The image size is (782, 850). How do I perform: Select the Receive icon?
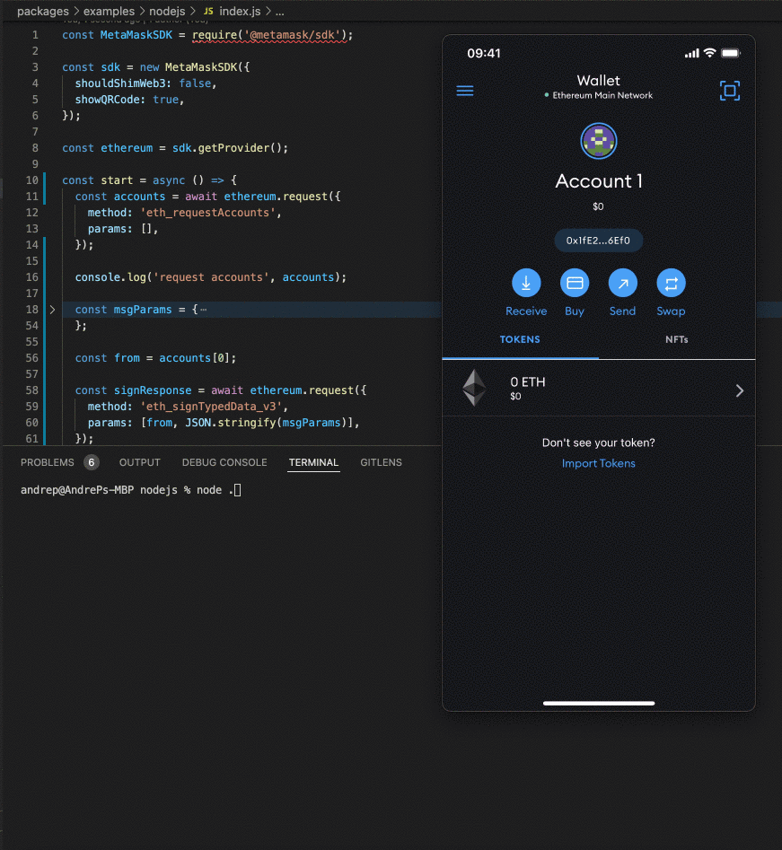[526, 283]
